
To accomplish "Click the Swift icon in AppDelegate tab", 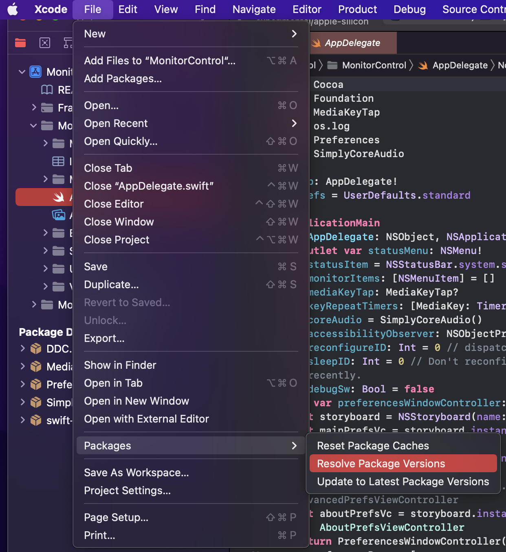I will tap(317, 43).
